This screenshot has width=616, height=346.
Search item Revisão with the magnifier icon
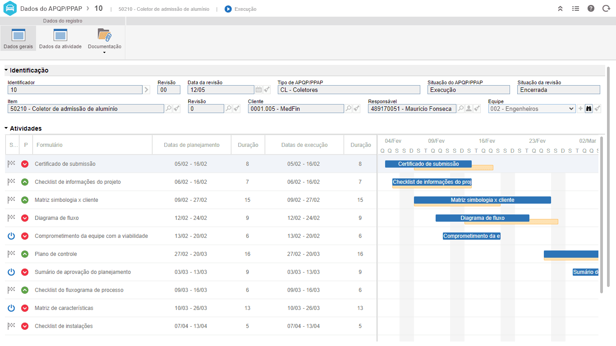(x=229, y=109)
